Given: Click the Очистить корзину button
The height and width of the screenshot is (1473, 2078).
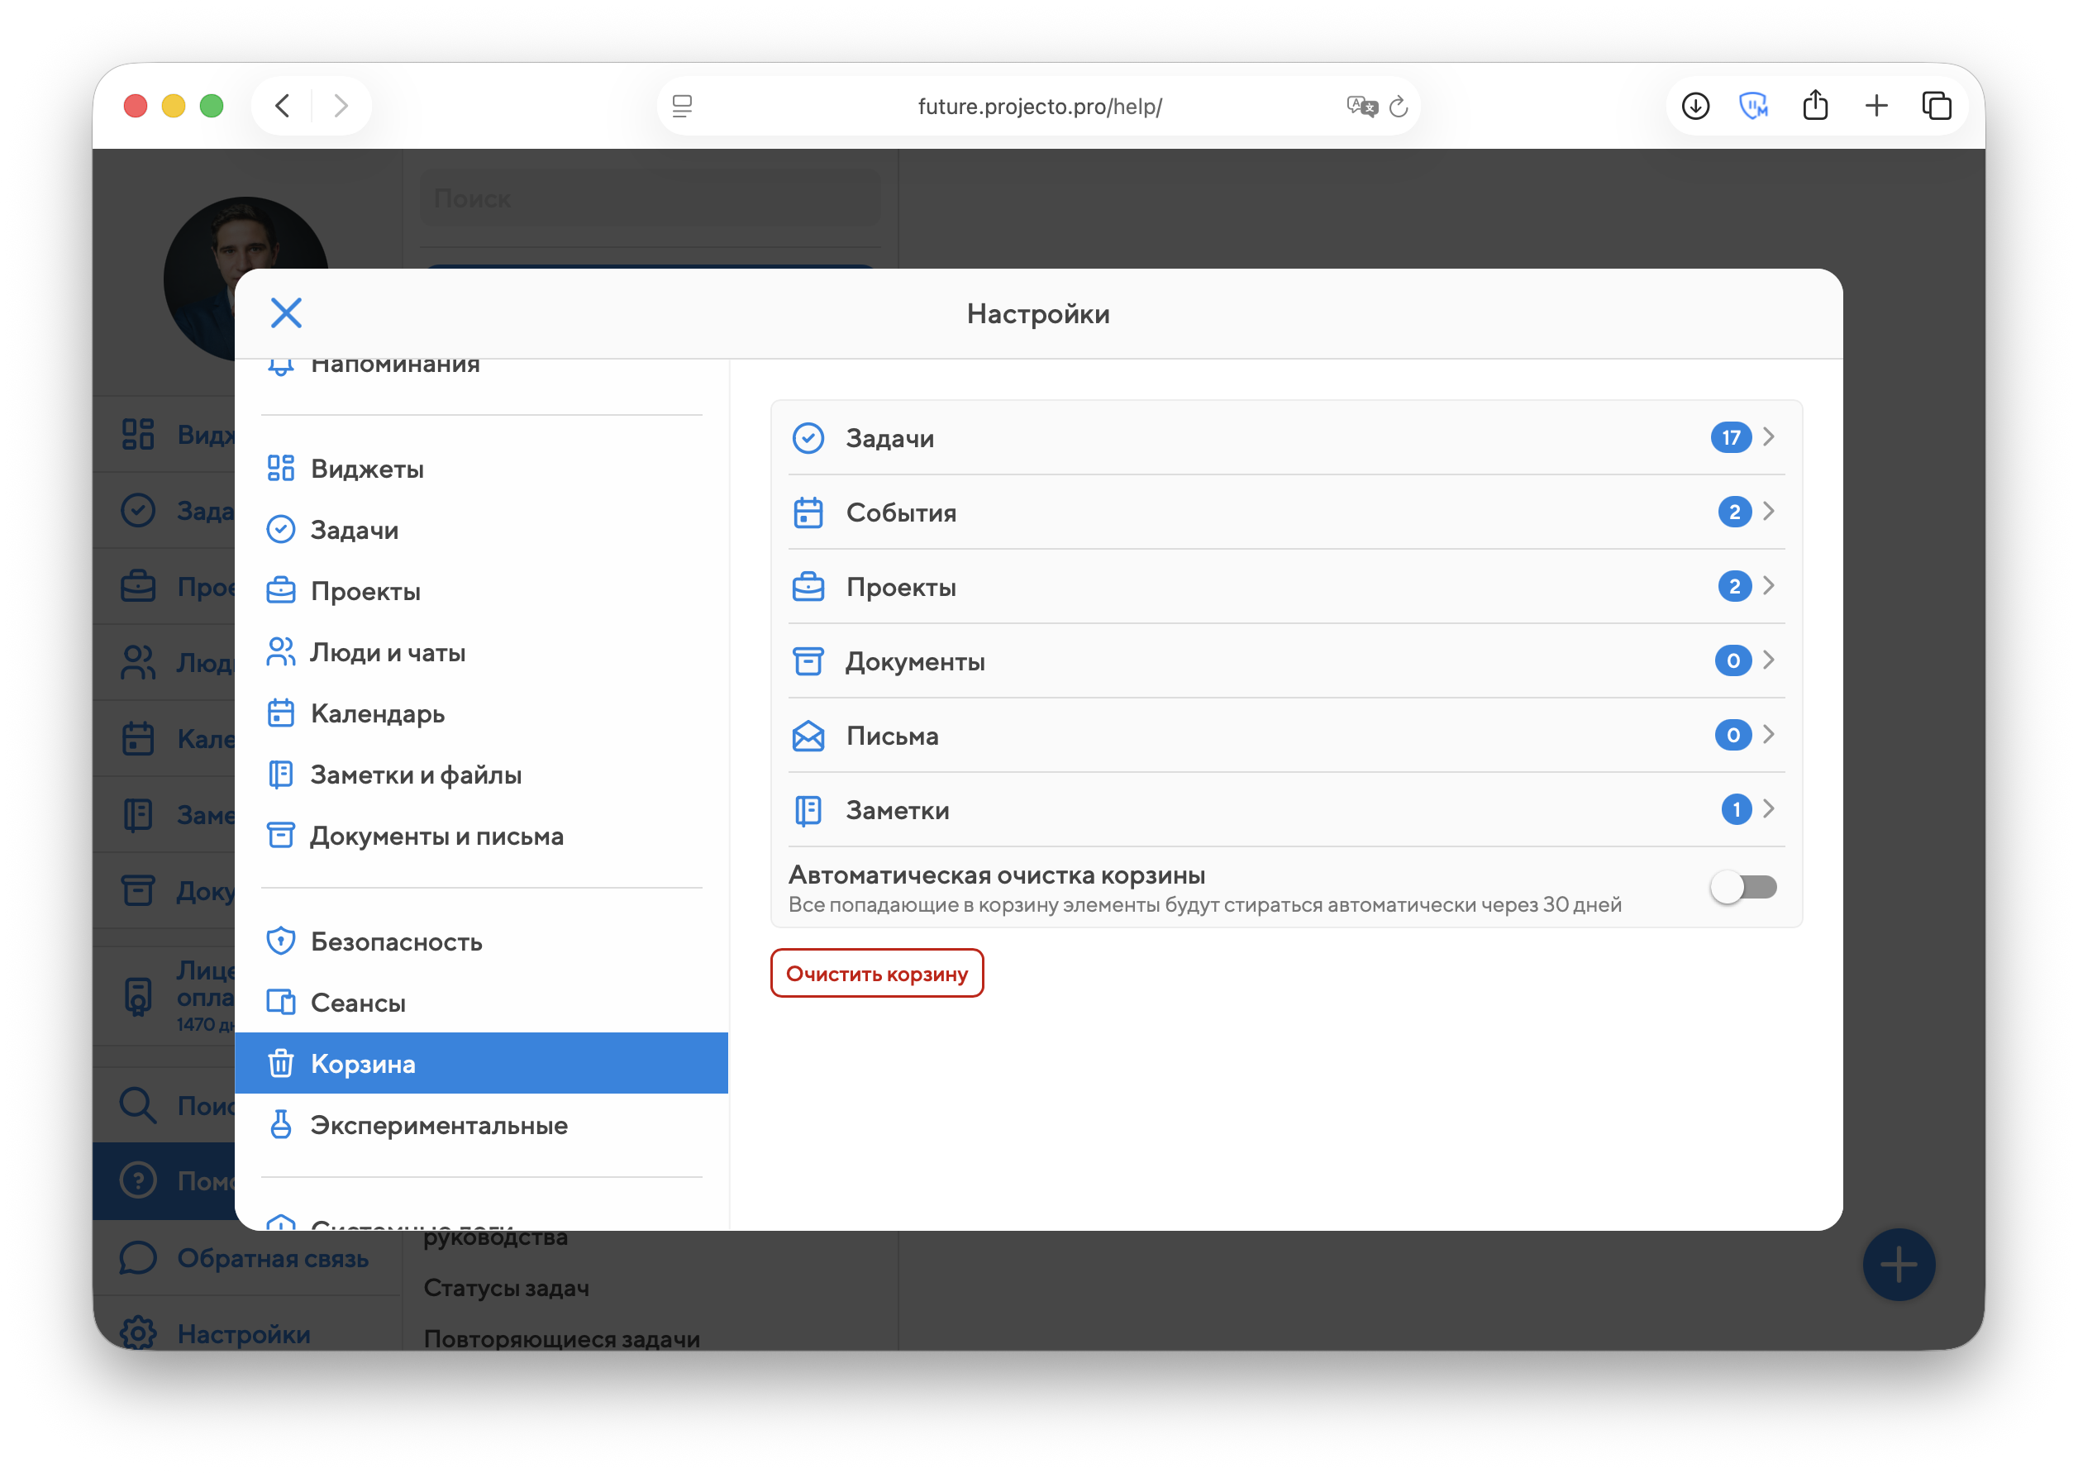Looking at the screenshot, I should coord(876,973).
